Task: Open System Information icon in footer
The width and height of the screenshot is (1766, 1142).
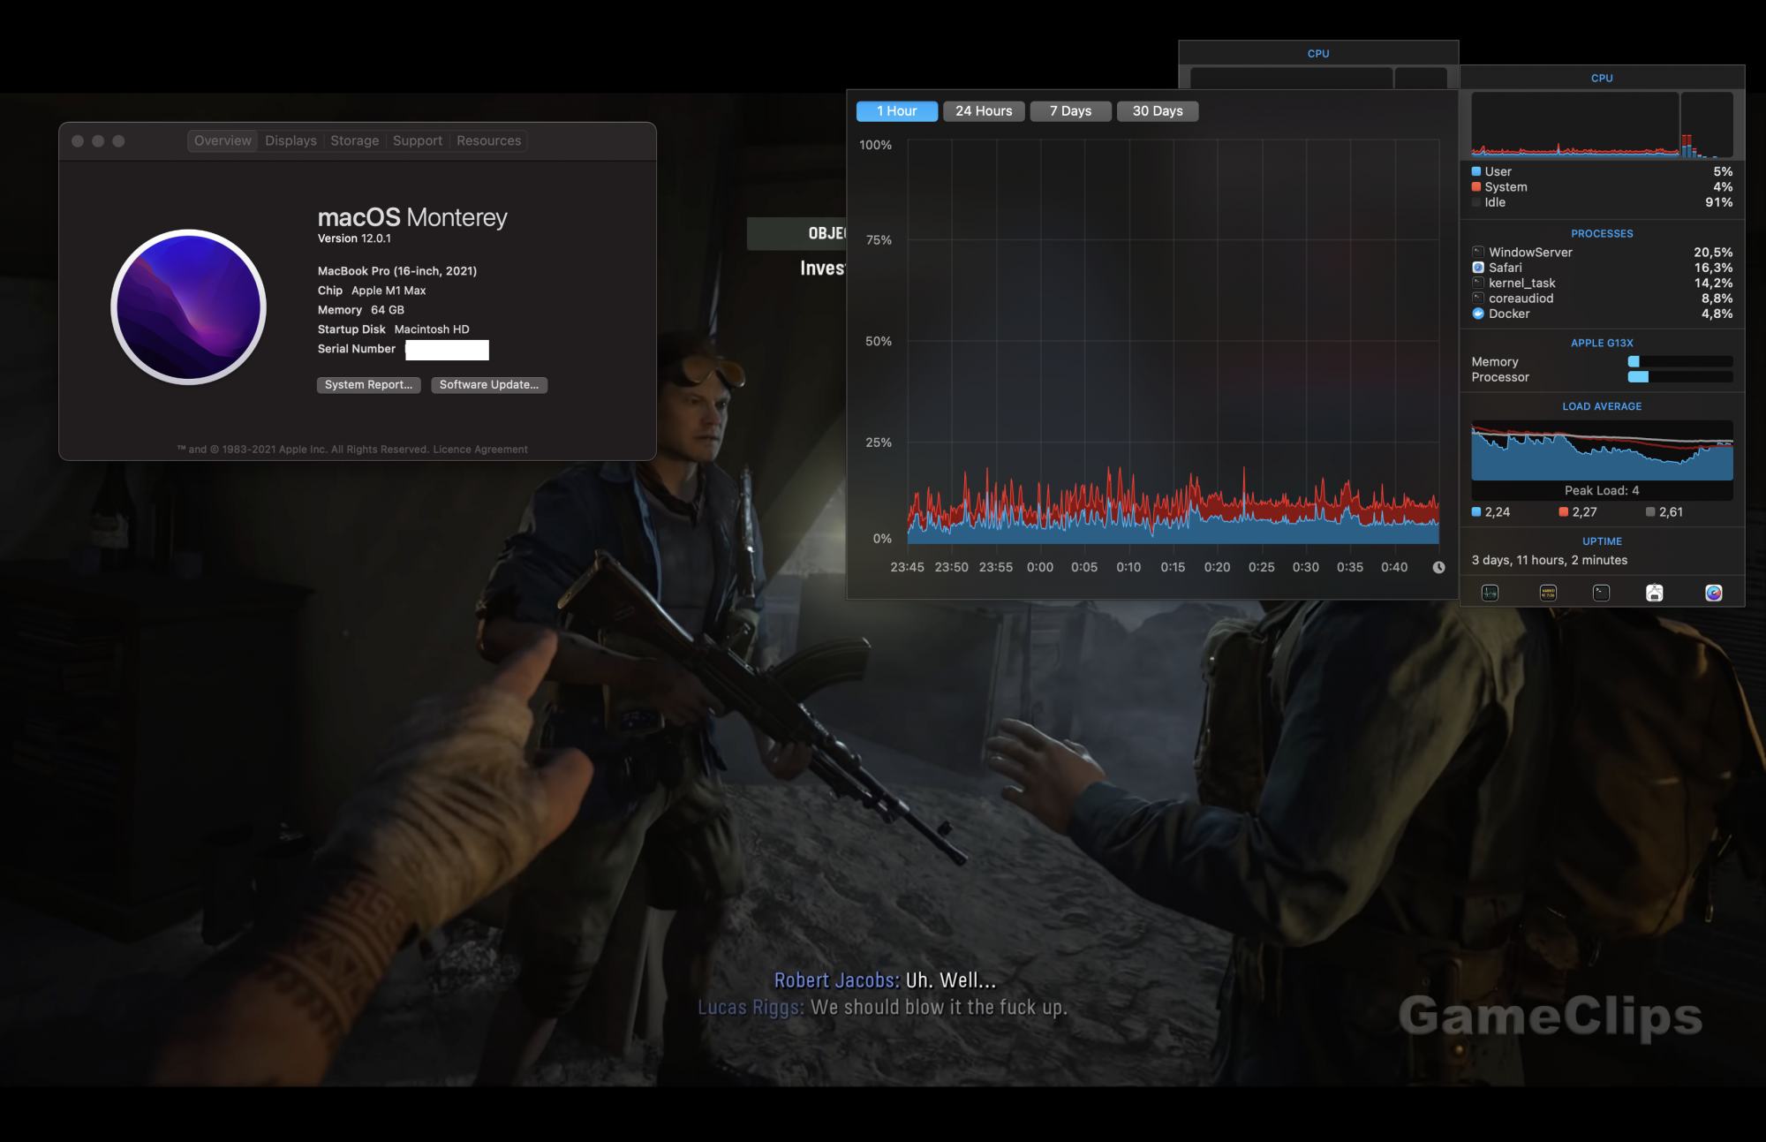Action: [1655, 593]
